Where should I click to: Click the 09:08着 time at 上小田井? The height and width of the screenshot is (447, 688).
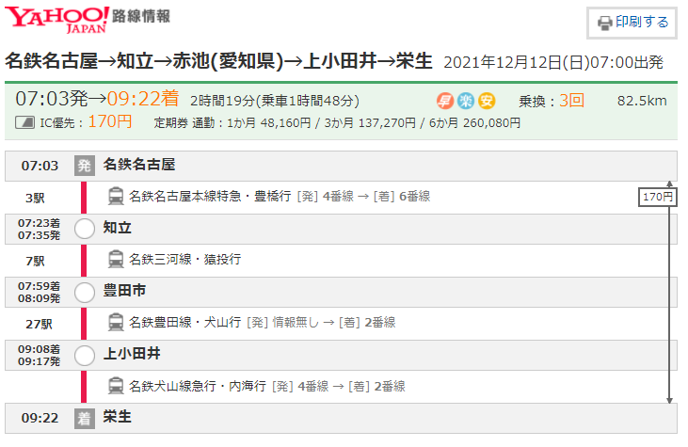coord(39,350)
